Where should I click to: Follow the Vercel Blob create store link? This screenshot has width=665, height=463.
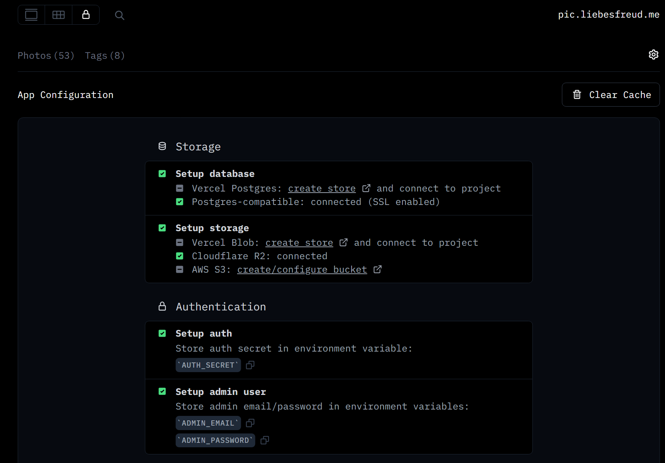click(x=299, y=243)
